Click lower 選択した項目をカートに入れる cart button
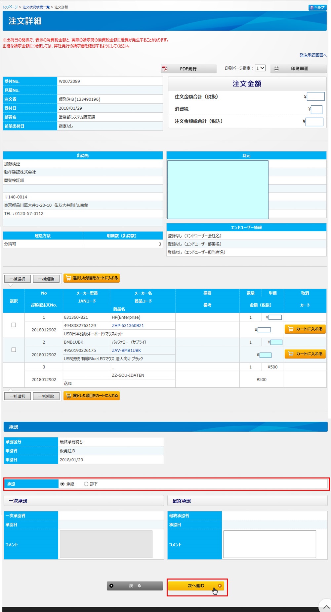This screenshot has height=612, width=331. [92, 396]
